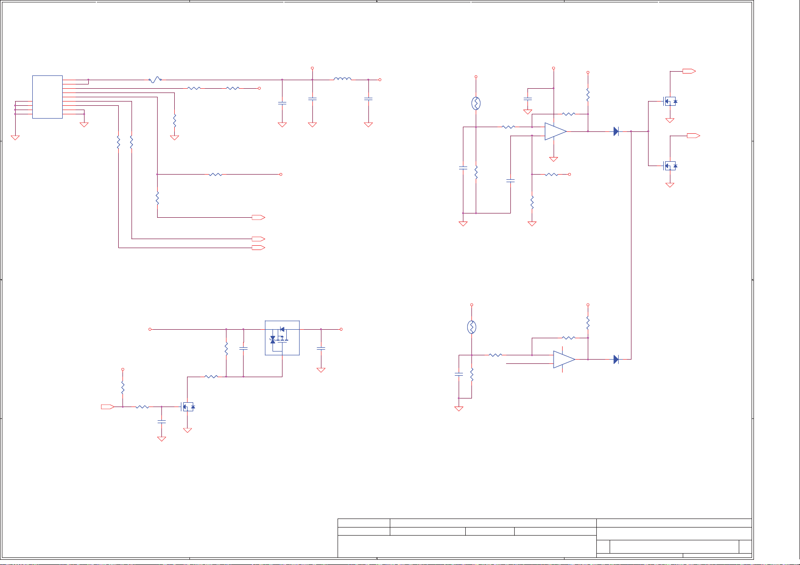Select the diode after the upper op-amp
Viewport: 800px width, 565px height.
point(616,131)
